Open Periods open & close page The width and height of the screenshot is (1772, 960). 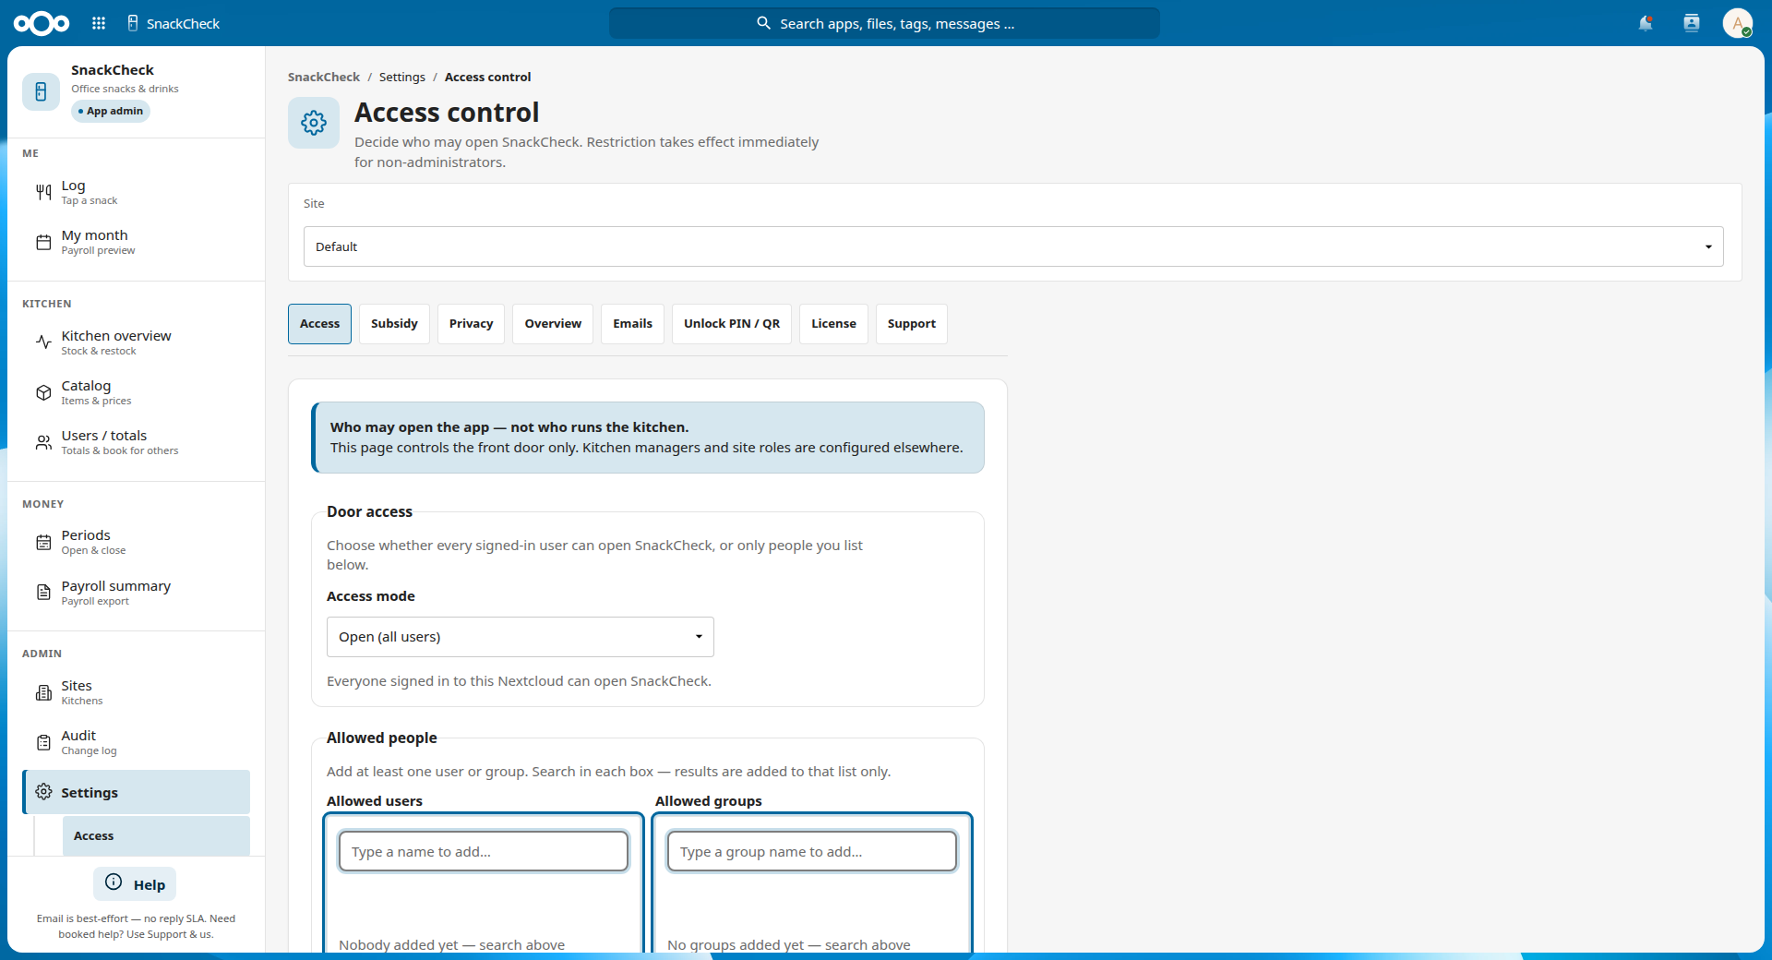click(x=137, y=542)
